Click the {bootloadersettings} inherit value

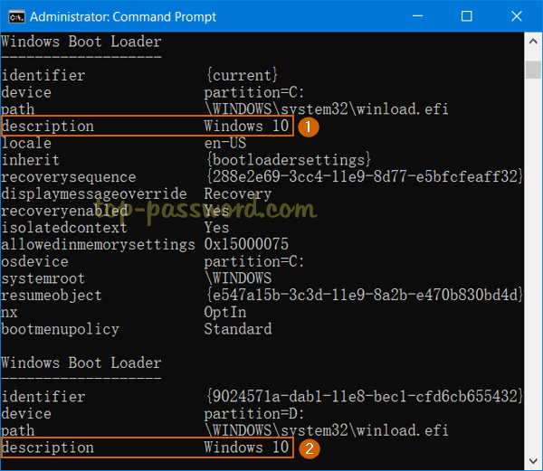[288, 160]
